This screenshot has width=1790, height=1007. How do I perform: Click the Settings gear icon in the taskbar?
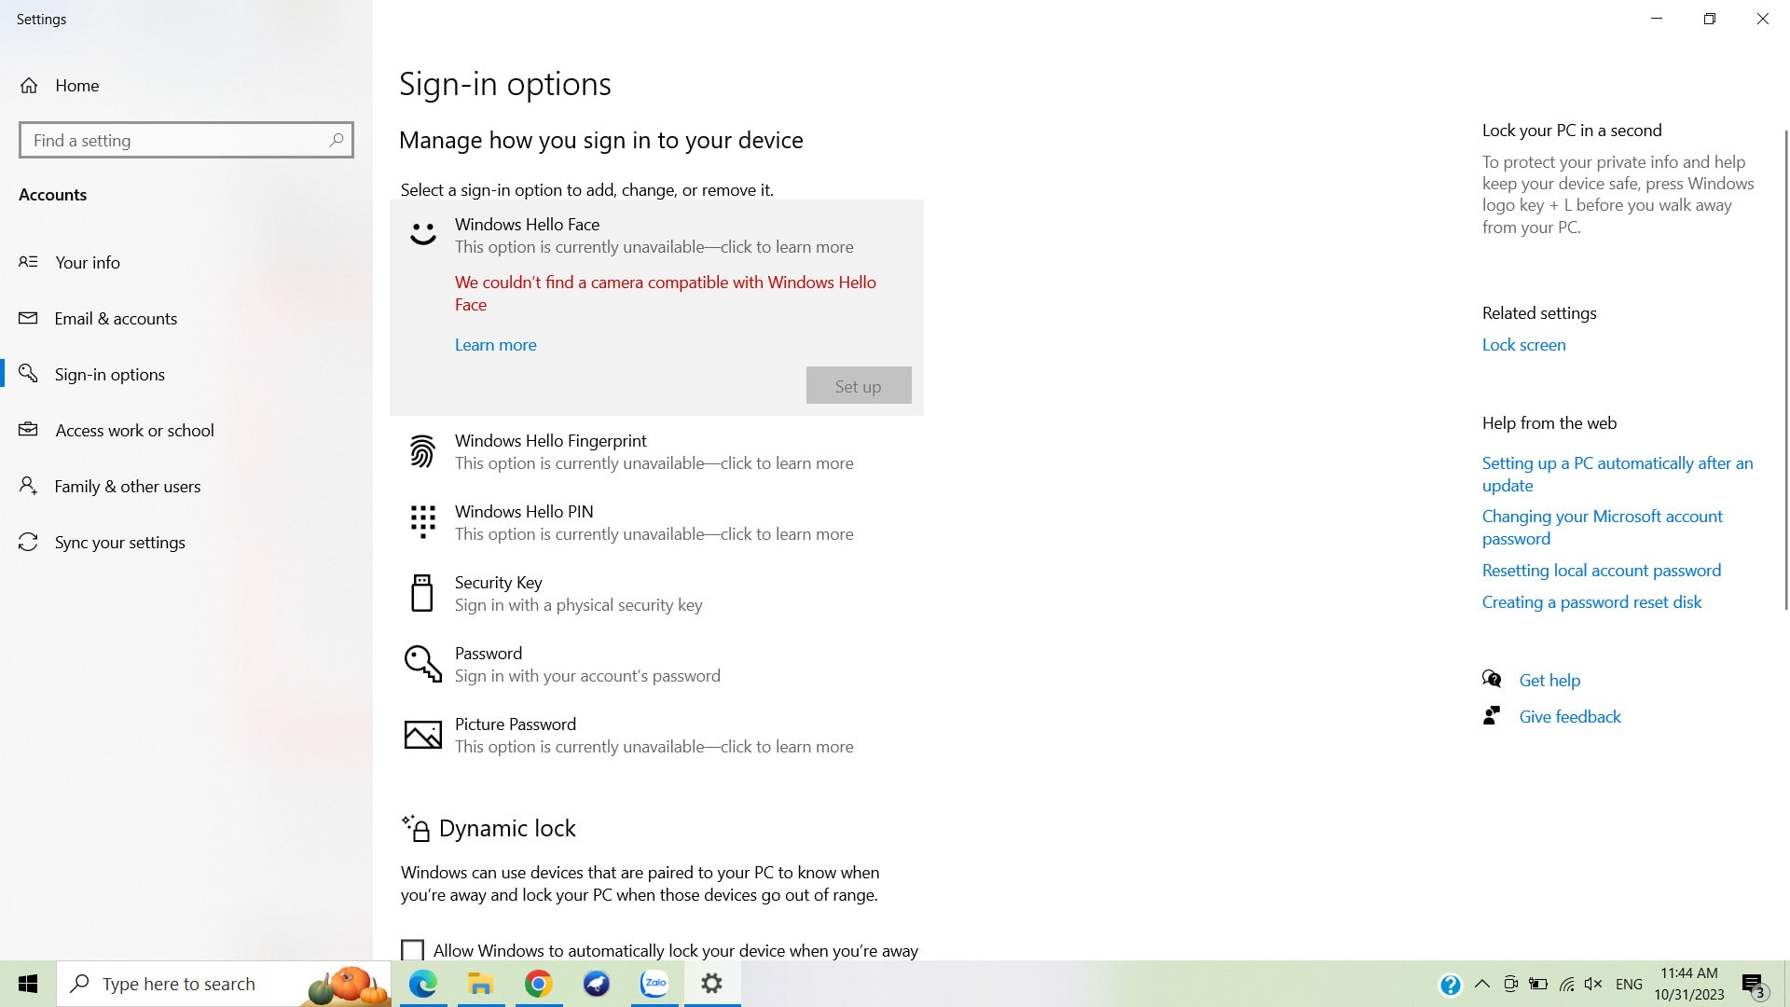[712, 984]
